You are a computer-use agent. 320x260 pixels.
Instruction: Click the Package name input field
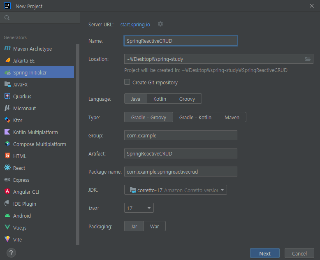[181, 172]
